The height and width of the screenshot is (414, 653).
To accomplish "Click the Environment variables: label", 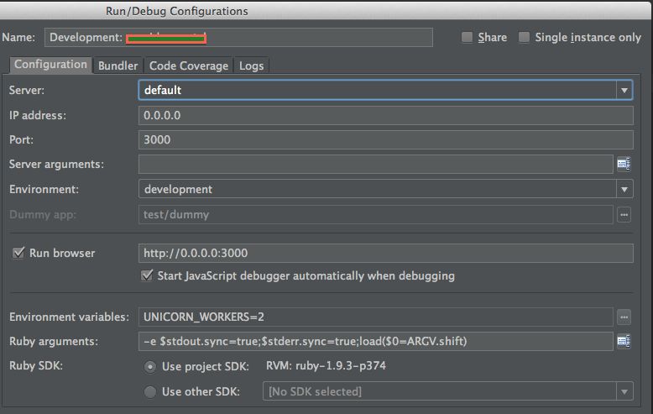I will 69,317.
